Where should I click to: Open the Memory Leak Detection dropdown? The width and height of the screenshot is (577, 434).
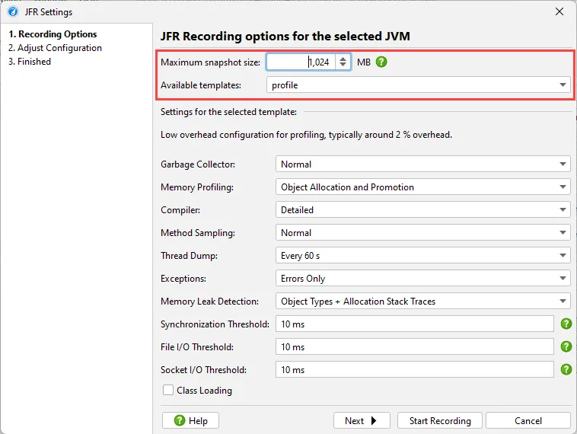[422, 301]
